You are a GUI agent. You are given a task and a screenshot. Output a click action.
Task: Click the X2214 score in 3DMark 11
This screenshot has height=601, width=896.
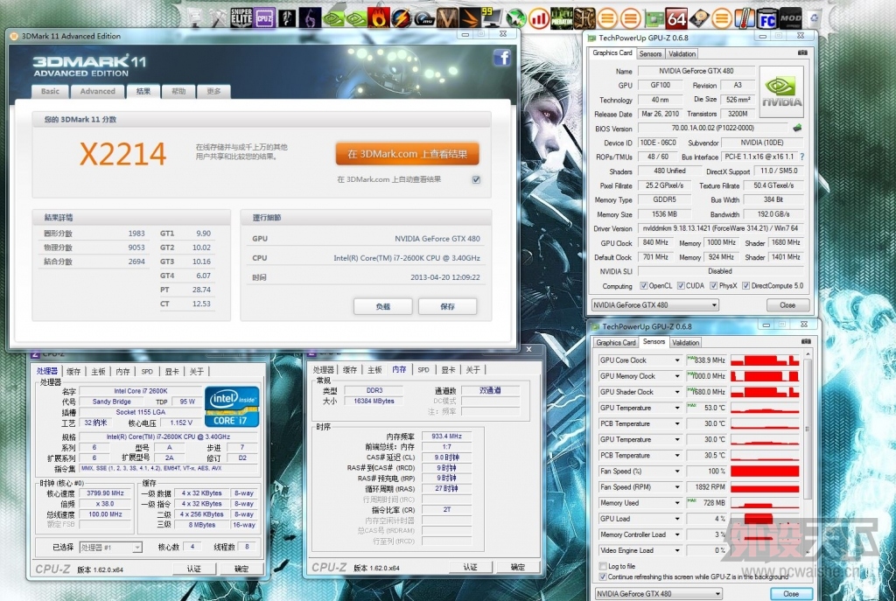coord(122,154)
